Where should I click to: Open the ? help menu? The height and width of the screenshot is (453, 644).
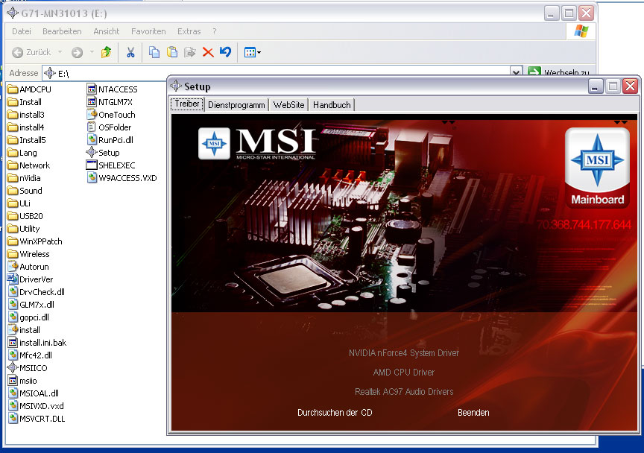point(215,31)
